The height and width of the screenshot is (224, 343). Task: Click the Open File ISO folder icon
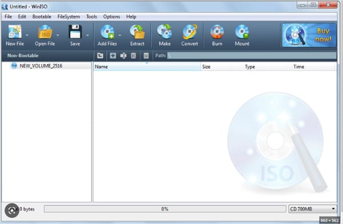coord(45,32)
